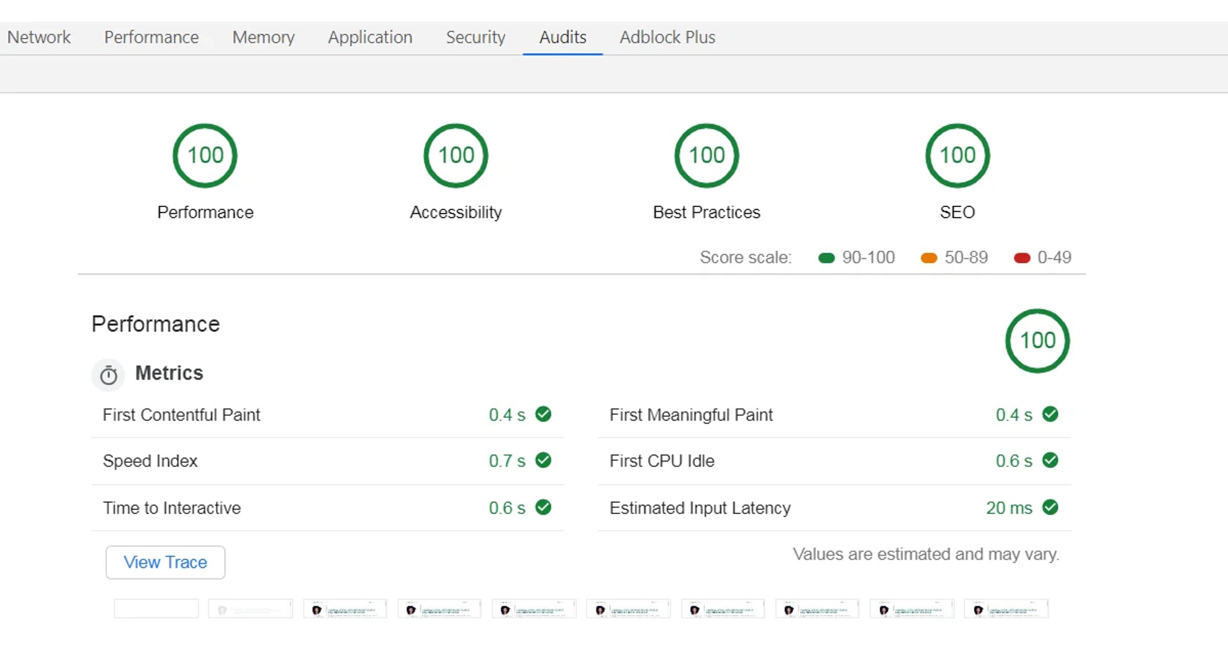
Task: Click the Metrics stopwatch icon
Action: coord(108,375)
